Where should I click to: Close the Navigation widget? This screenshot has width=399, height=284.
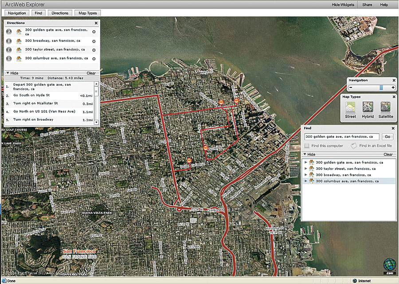[x=394, y=80]
